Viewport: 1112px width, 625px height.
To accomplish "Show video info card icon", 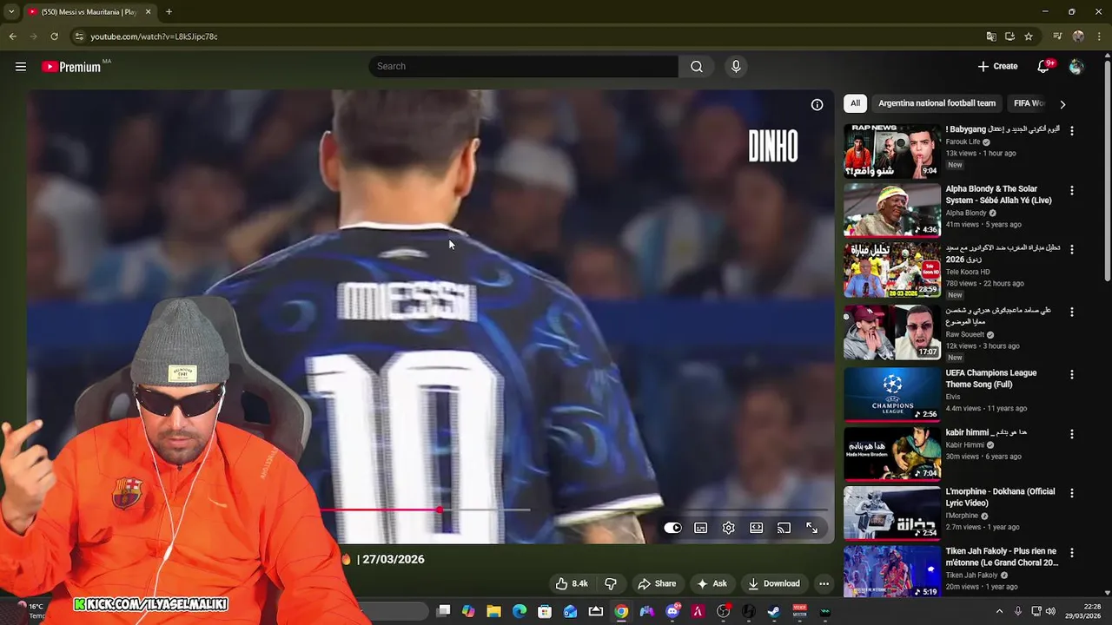I will [817, 104].
